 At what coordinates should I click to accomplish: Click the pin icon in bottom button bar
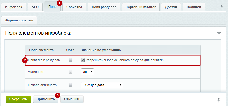coord(218,100)
